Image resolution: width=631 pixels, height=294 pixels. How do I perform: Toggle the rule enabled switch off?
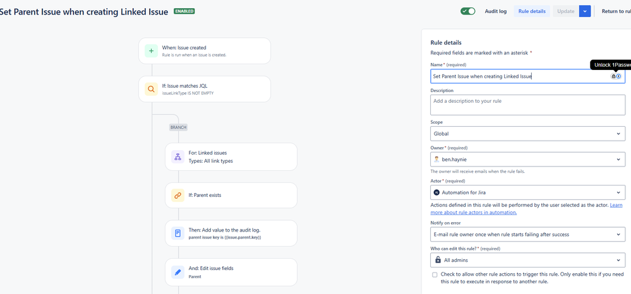[468, 11]
